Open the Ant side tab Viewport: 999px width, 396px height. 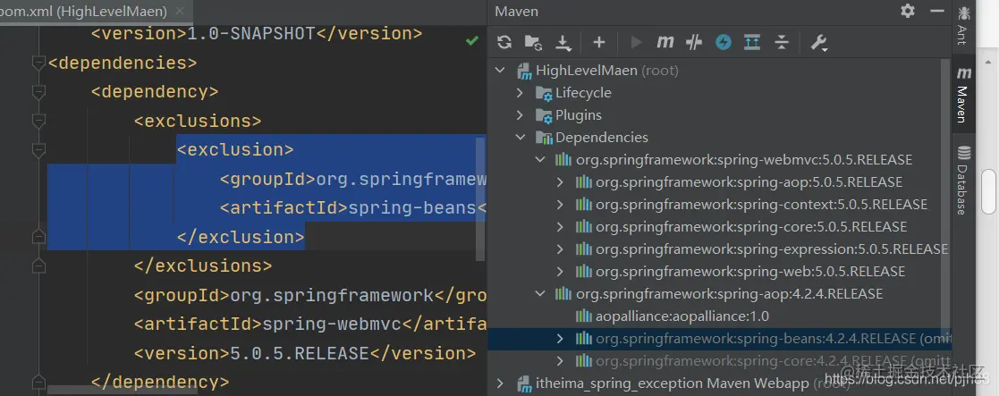pyautogui.click(x=963, y=24)
